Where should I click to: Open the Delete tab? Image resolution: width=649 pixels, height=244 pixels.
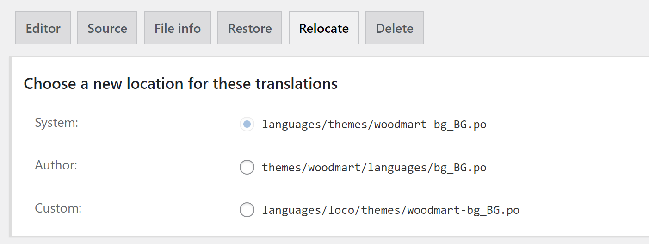pyautogui.click(x=395, y=28)
